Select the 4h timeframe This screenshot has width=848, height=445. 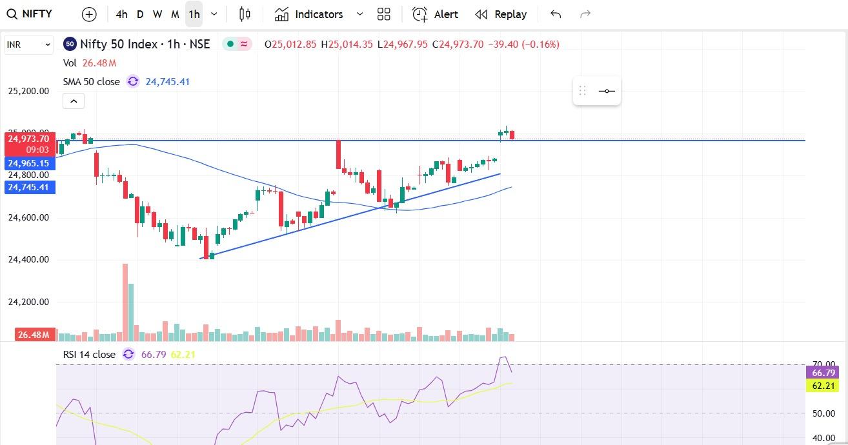pyautogui.click(x=121, y=14)
